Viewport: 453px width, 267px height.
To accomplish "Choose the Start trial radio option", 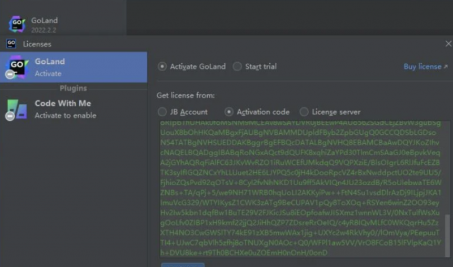I will 237,67.
